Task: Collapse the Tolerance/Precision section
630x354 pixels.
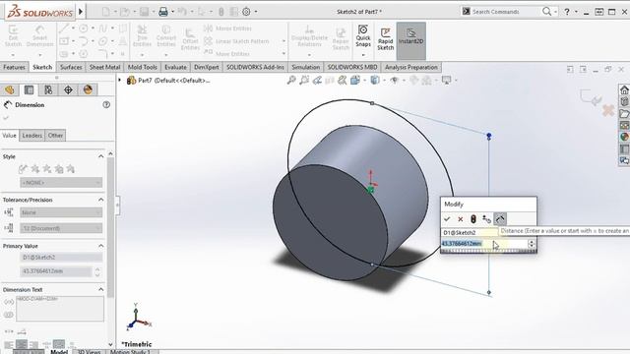Action: (100, 200)
